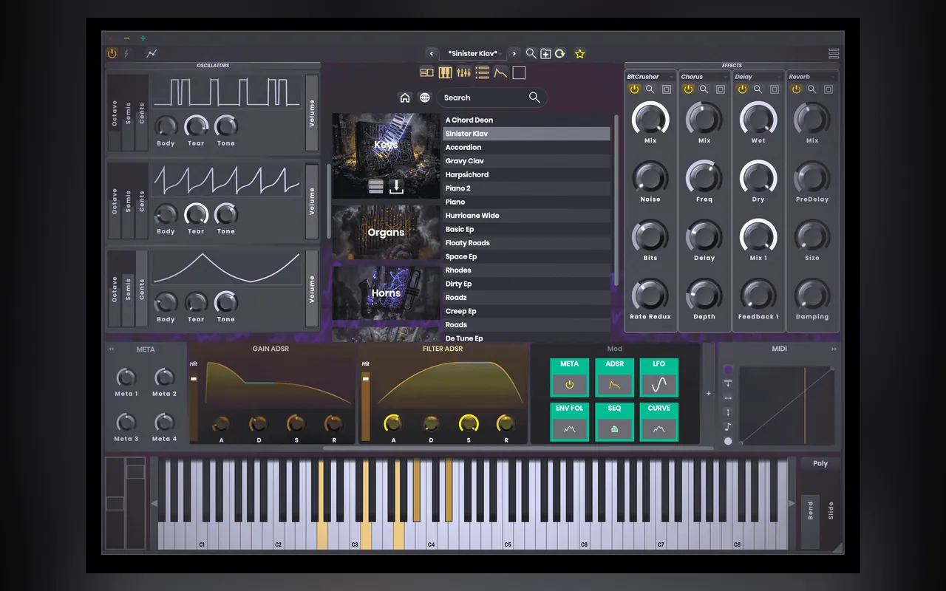Viewport: 946px width, 591px height.
Task: Click the Reverb square-in-square icon
Action: (x=828, y=89)
